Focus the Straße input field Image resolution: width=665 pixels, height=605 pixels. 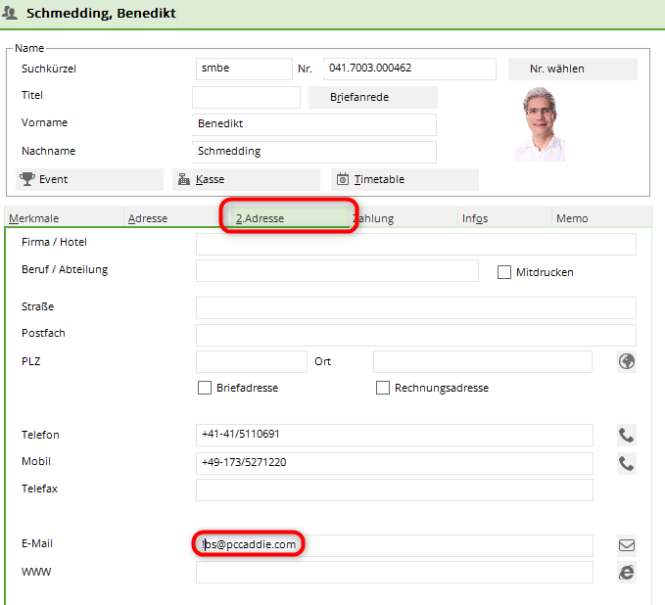[416, 307]
